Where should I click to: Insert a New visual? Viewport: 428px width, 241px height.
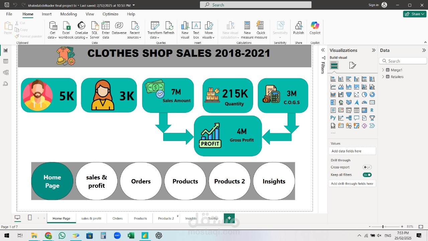[185, 30]
